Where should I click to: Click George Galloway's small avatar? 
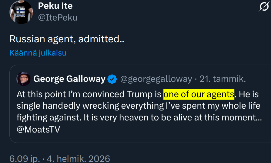pos(23,79)
